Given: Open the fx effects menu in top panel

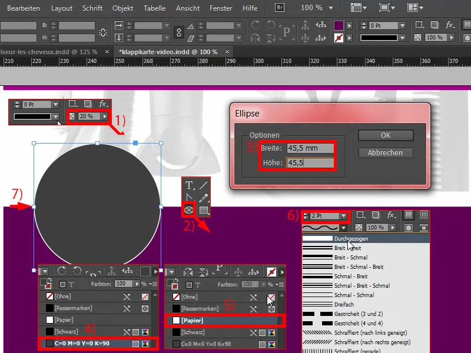Looking at the screenshot, I should click(450, 25).
